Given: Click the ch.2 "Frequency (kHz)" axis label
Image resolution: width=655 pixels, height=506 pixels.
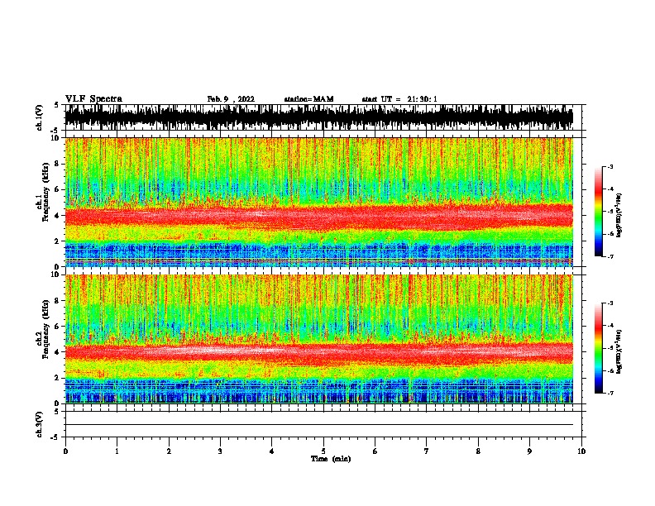Looking at the screenshot, I should pos(46,328).
